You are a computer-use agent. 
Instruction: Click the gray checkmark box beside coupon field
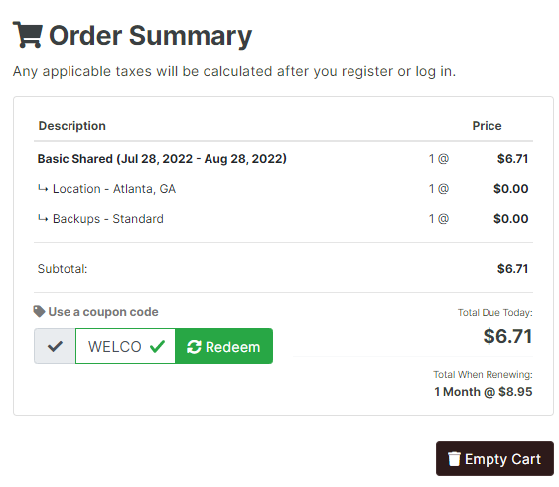[55, 346]
